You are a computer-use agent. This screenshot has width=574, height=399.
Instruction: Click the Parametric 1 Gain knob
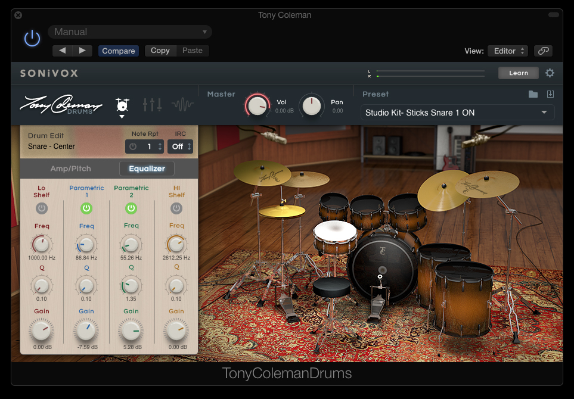pos(86,331)
